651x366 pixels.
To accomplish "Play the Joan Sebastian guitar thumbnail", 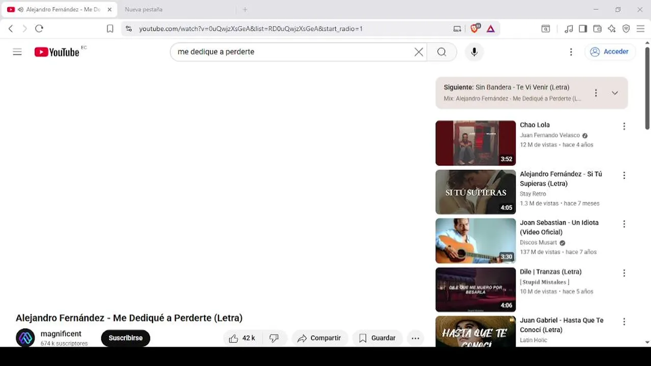I will (476, 240).
